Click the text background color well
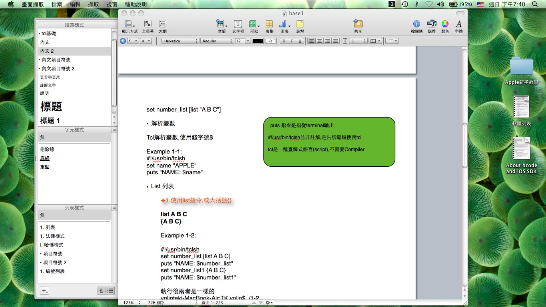This screenshot has height=307, width=546. (271, 41)
